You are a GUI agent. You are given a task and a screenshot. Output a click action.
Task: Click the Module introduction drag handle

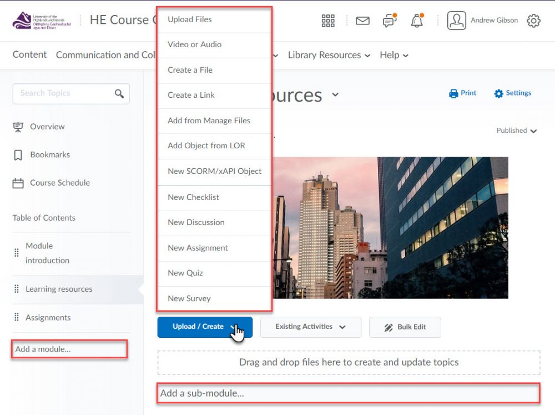(16, 253)
